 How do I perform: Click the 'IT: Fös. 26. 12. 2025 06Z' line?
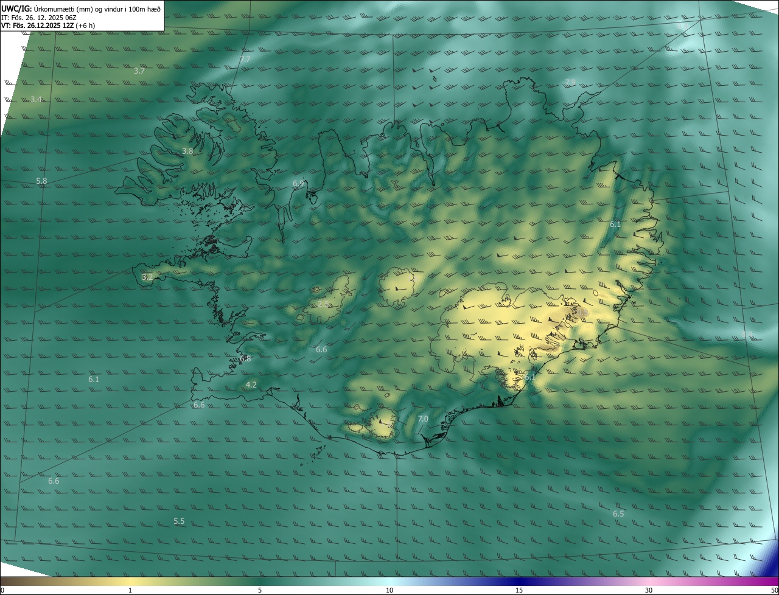[38, 18]
